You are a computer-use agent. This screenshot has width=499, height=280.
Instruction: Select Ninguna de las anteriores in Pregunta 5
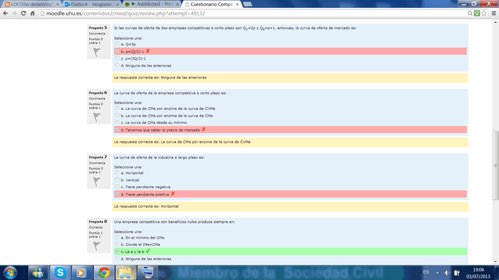117,65
